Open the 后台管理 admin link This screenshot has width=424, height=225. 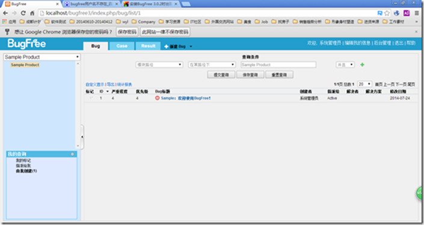[x=383, y=43]
